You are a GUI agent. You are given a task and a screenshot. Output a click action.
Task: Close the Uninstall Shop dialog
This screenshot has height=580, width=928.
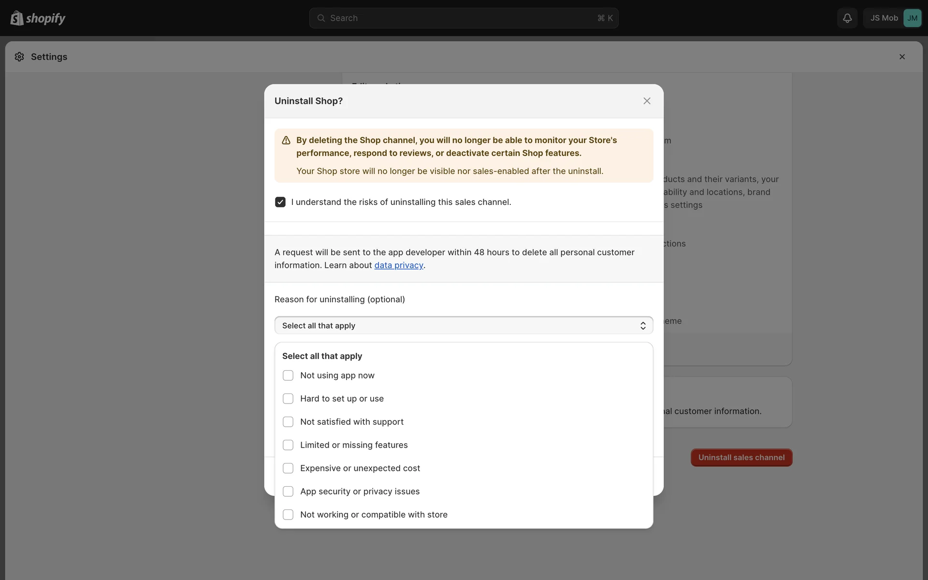[x=647, y=101]
